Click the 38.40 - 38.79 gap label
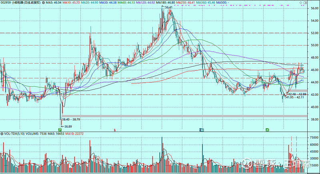The image size is (320, 174). click(71, 119)
